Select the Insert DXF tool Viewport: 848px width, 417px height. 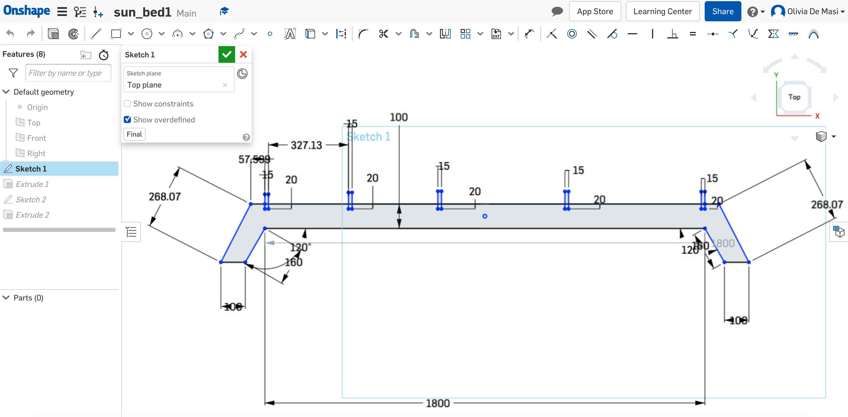(496, 33)
